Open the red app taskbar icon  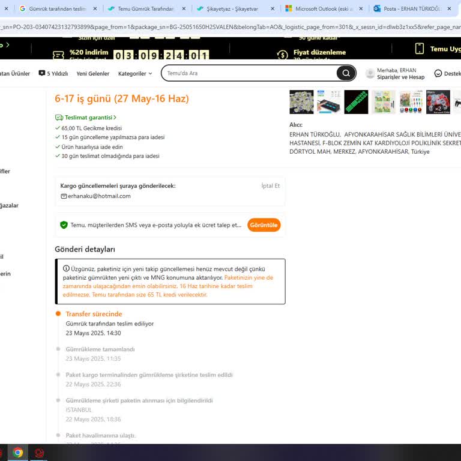39,453
